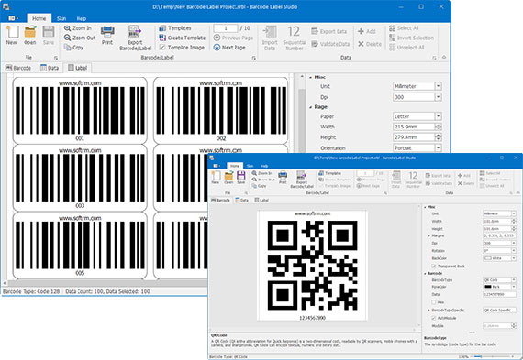
Task: Click the Open folder icon in back window
Action: coord(30,35)
